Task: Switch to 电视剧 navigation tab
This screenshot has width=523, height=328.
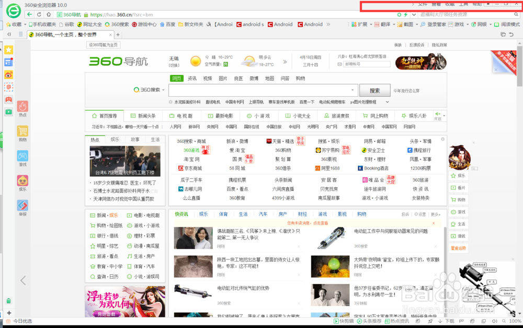Action: click(181, 116)
